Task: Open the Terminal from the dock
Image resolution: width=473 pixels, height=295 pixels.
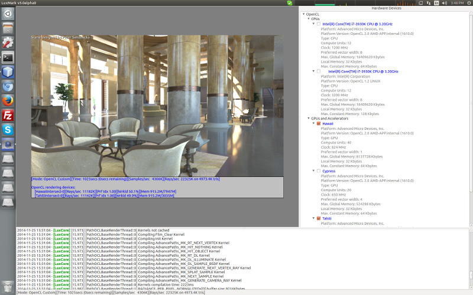Action: point(8,57)
